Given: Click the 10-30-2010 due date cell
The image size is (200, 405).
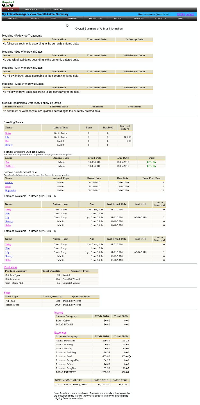Looking at the screenshot, I should [x=123, y=183].
